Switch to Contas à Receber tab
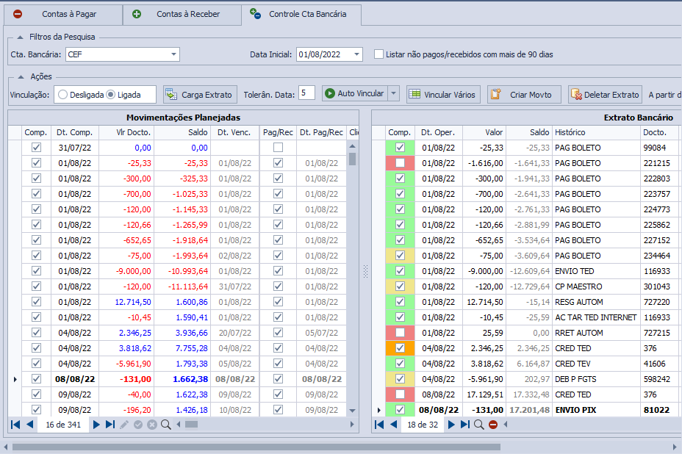682x454 pixels. pyautogui.click(x=182, y=15)
